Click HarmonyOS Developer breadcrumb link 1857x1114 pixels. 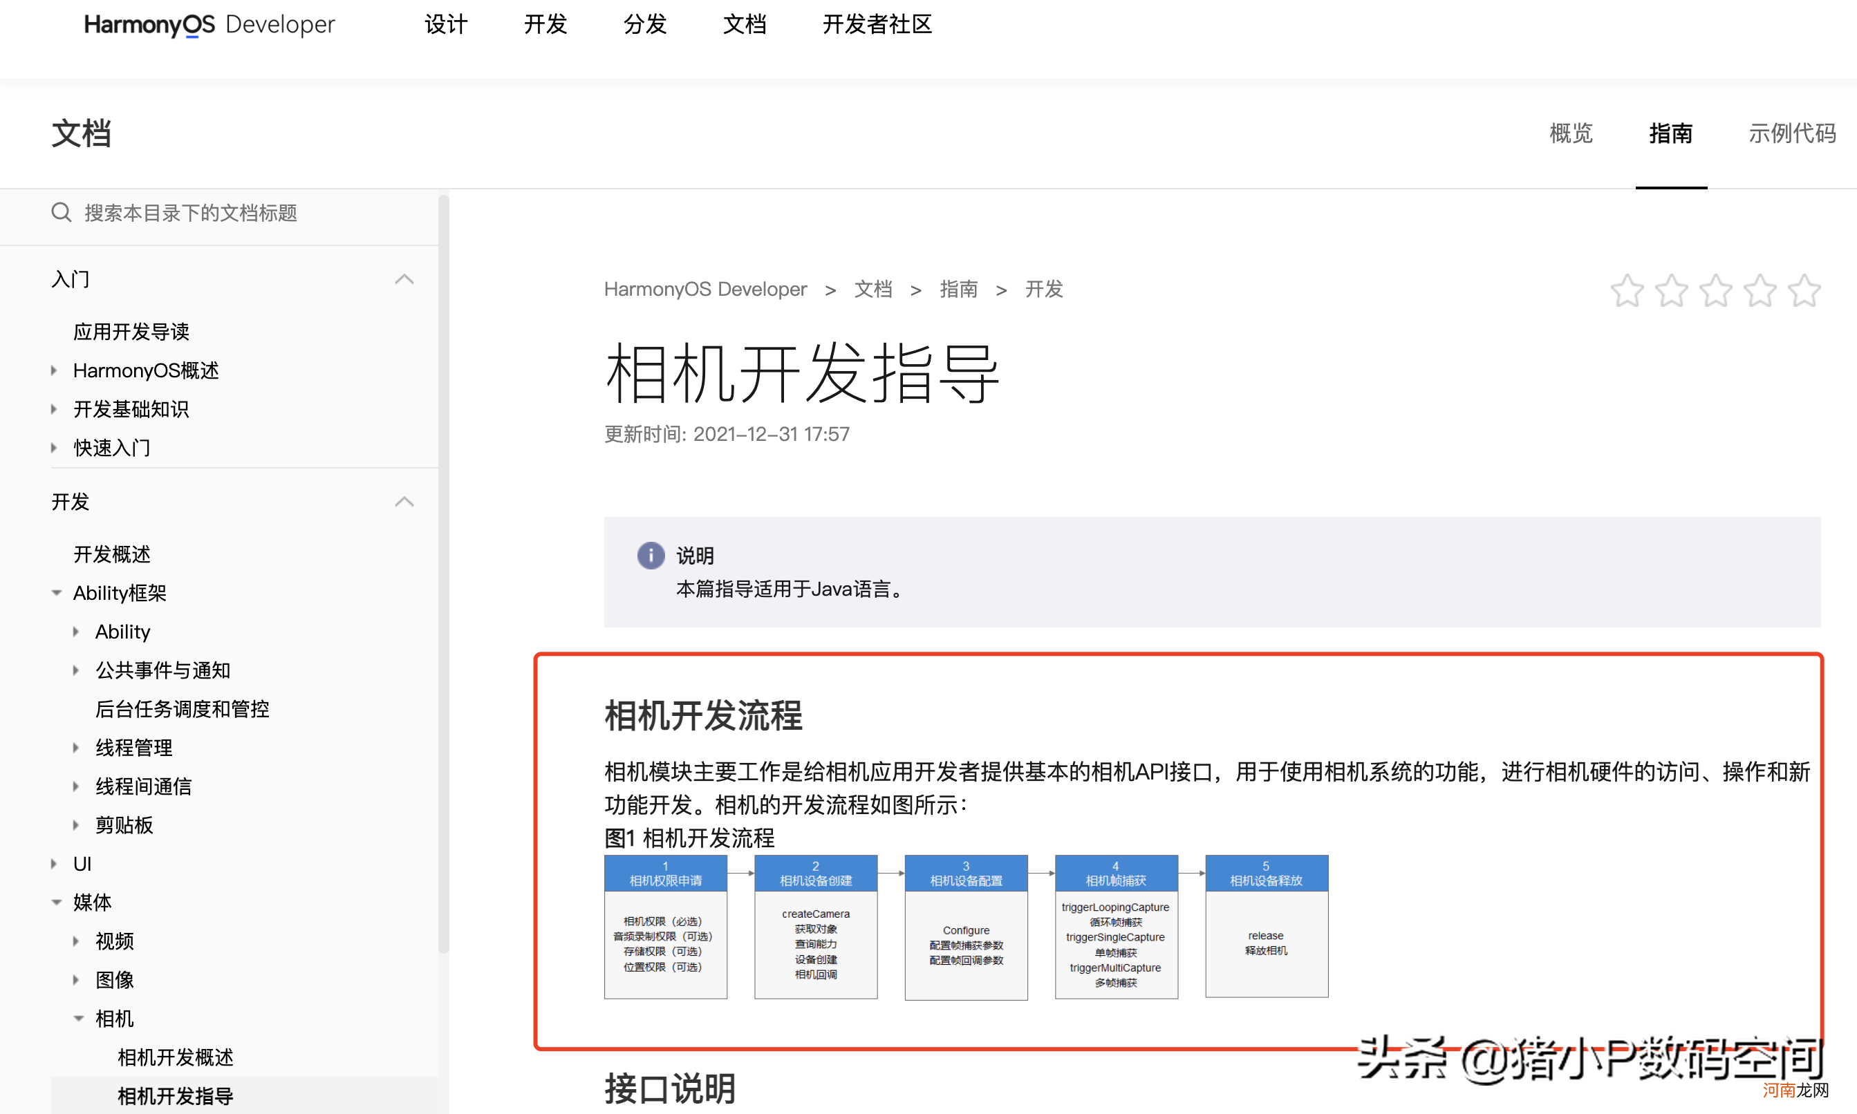tap(705, 289)
